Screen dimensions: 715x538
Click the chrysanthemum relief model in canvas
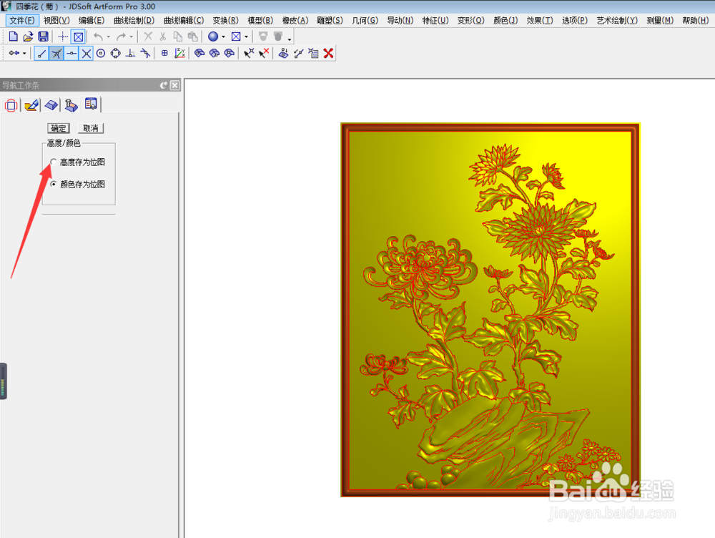click(490, 310)
